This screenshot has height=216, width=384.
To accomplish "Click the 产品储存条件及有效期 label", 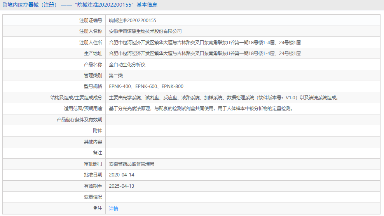I will coord(79,120).
